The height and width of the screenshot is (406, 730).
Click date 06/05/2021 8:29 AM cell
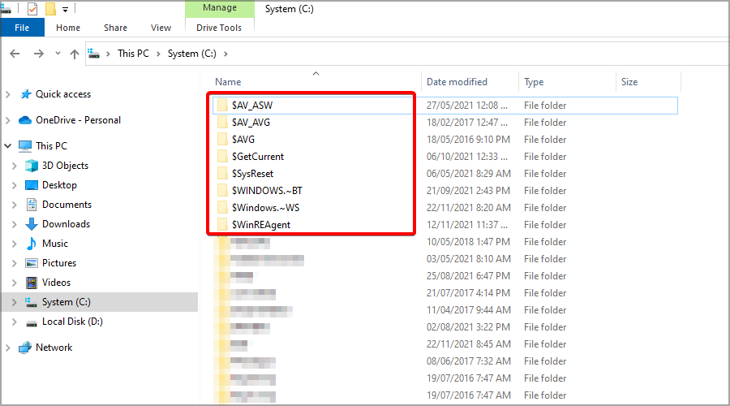coord(468,174)
